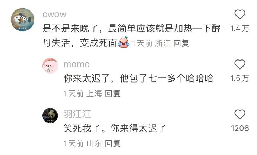The width and height of the screenshot is (257, 155).
Task: Tap the heart on momo's reply
Action: (240, 64)
